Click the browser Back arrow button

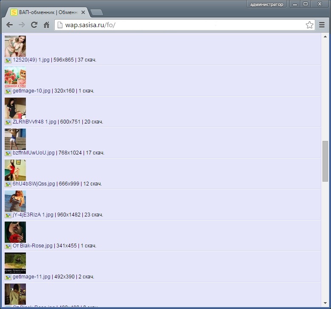tap(9, 25)
